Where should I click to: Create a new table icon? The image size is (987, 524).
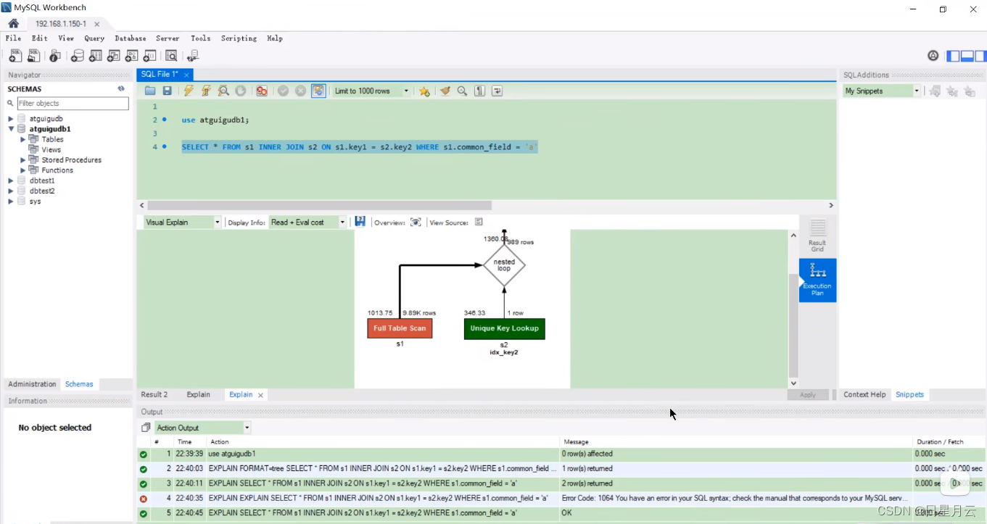[x=96, y=56]
